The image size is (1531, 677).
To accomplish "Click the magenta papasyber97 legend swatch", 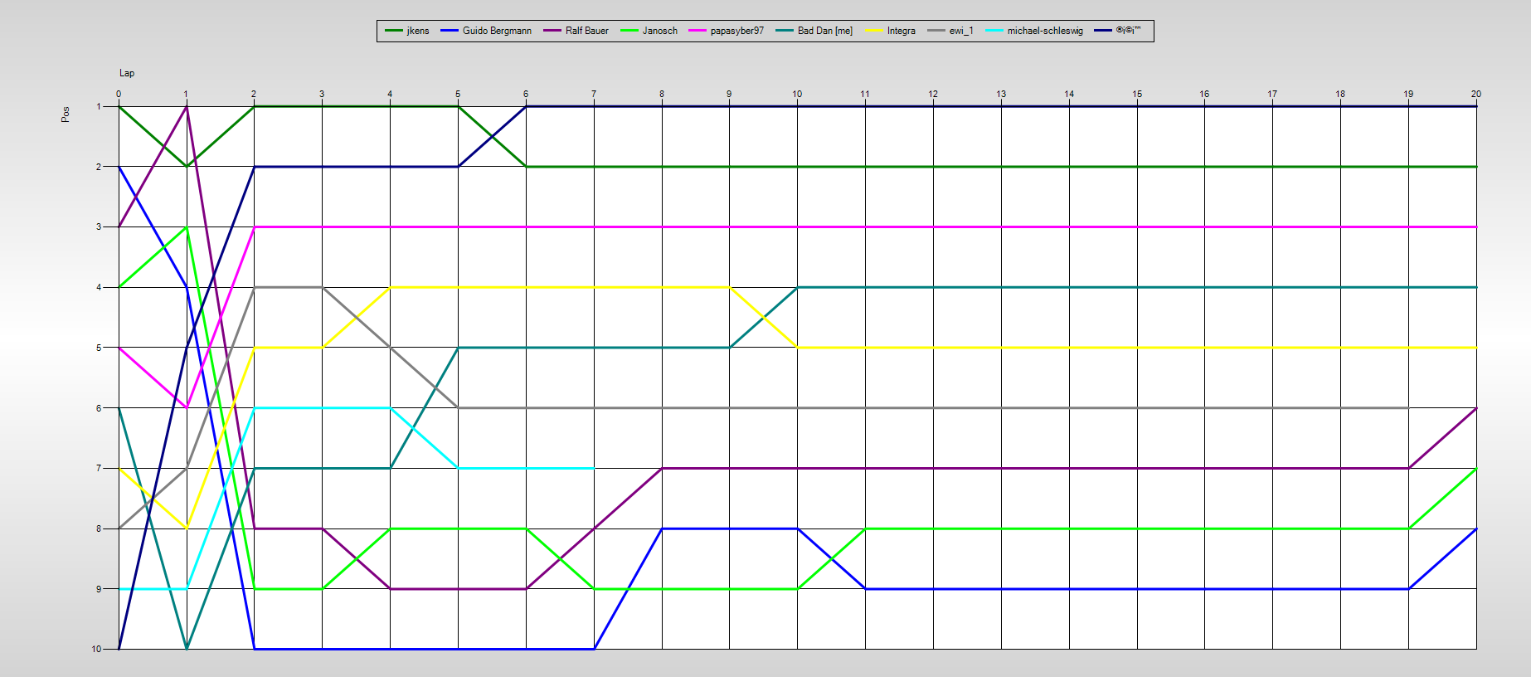I will click(x=697, y=31).
